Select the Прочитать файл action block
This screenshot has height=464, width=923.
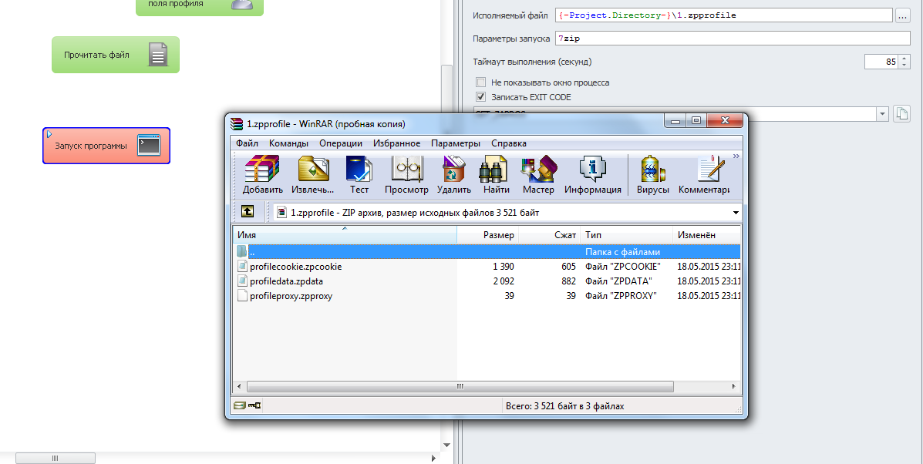pyautogui.click(x=116, y=55)
